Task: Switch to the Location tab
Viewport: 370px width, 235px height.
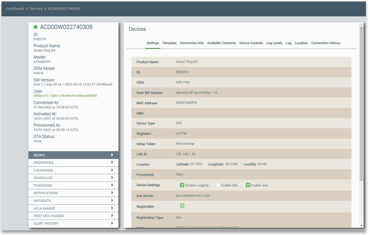Action: pyautogui.click(x=301, y=43)
